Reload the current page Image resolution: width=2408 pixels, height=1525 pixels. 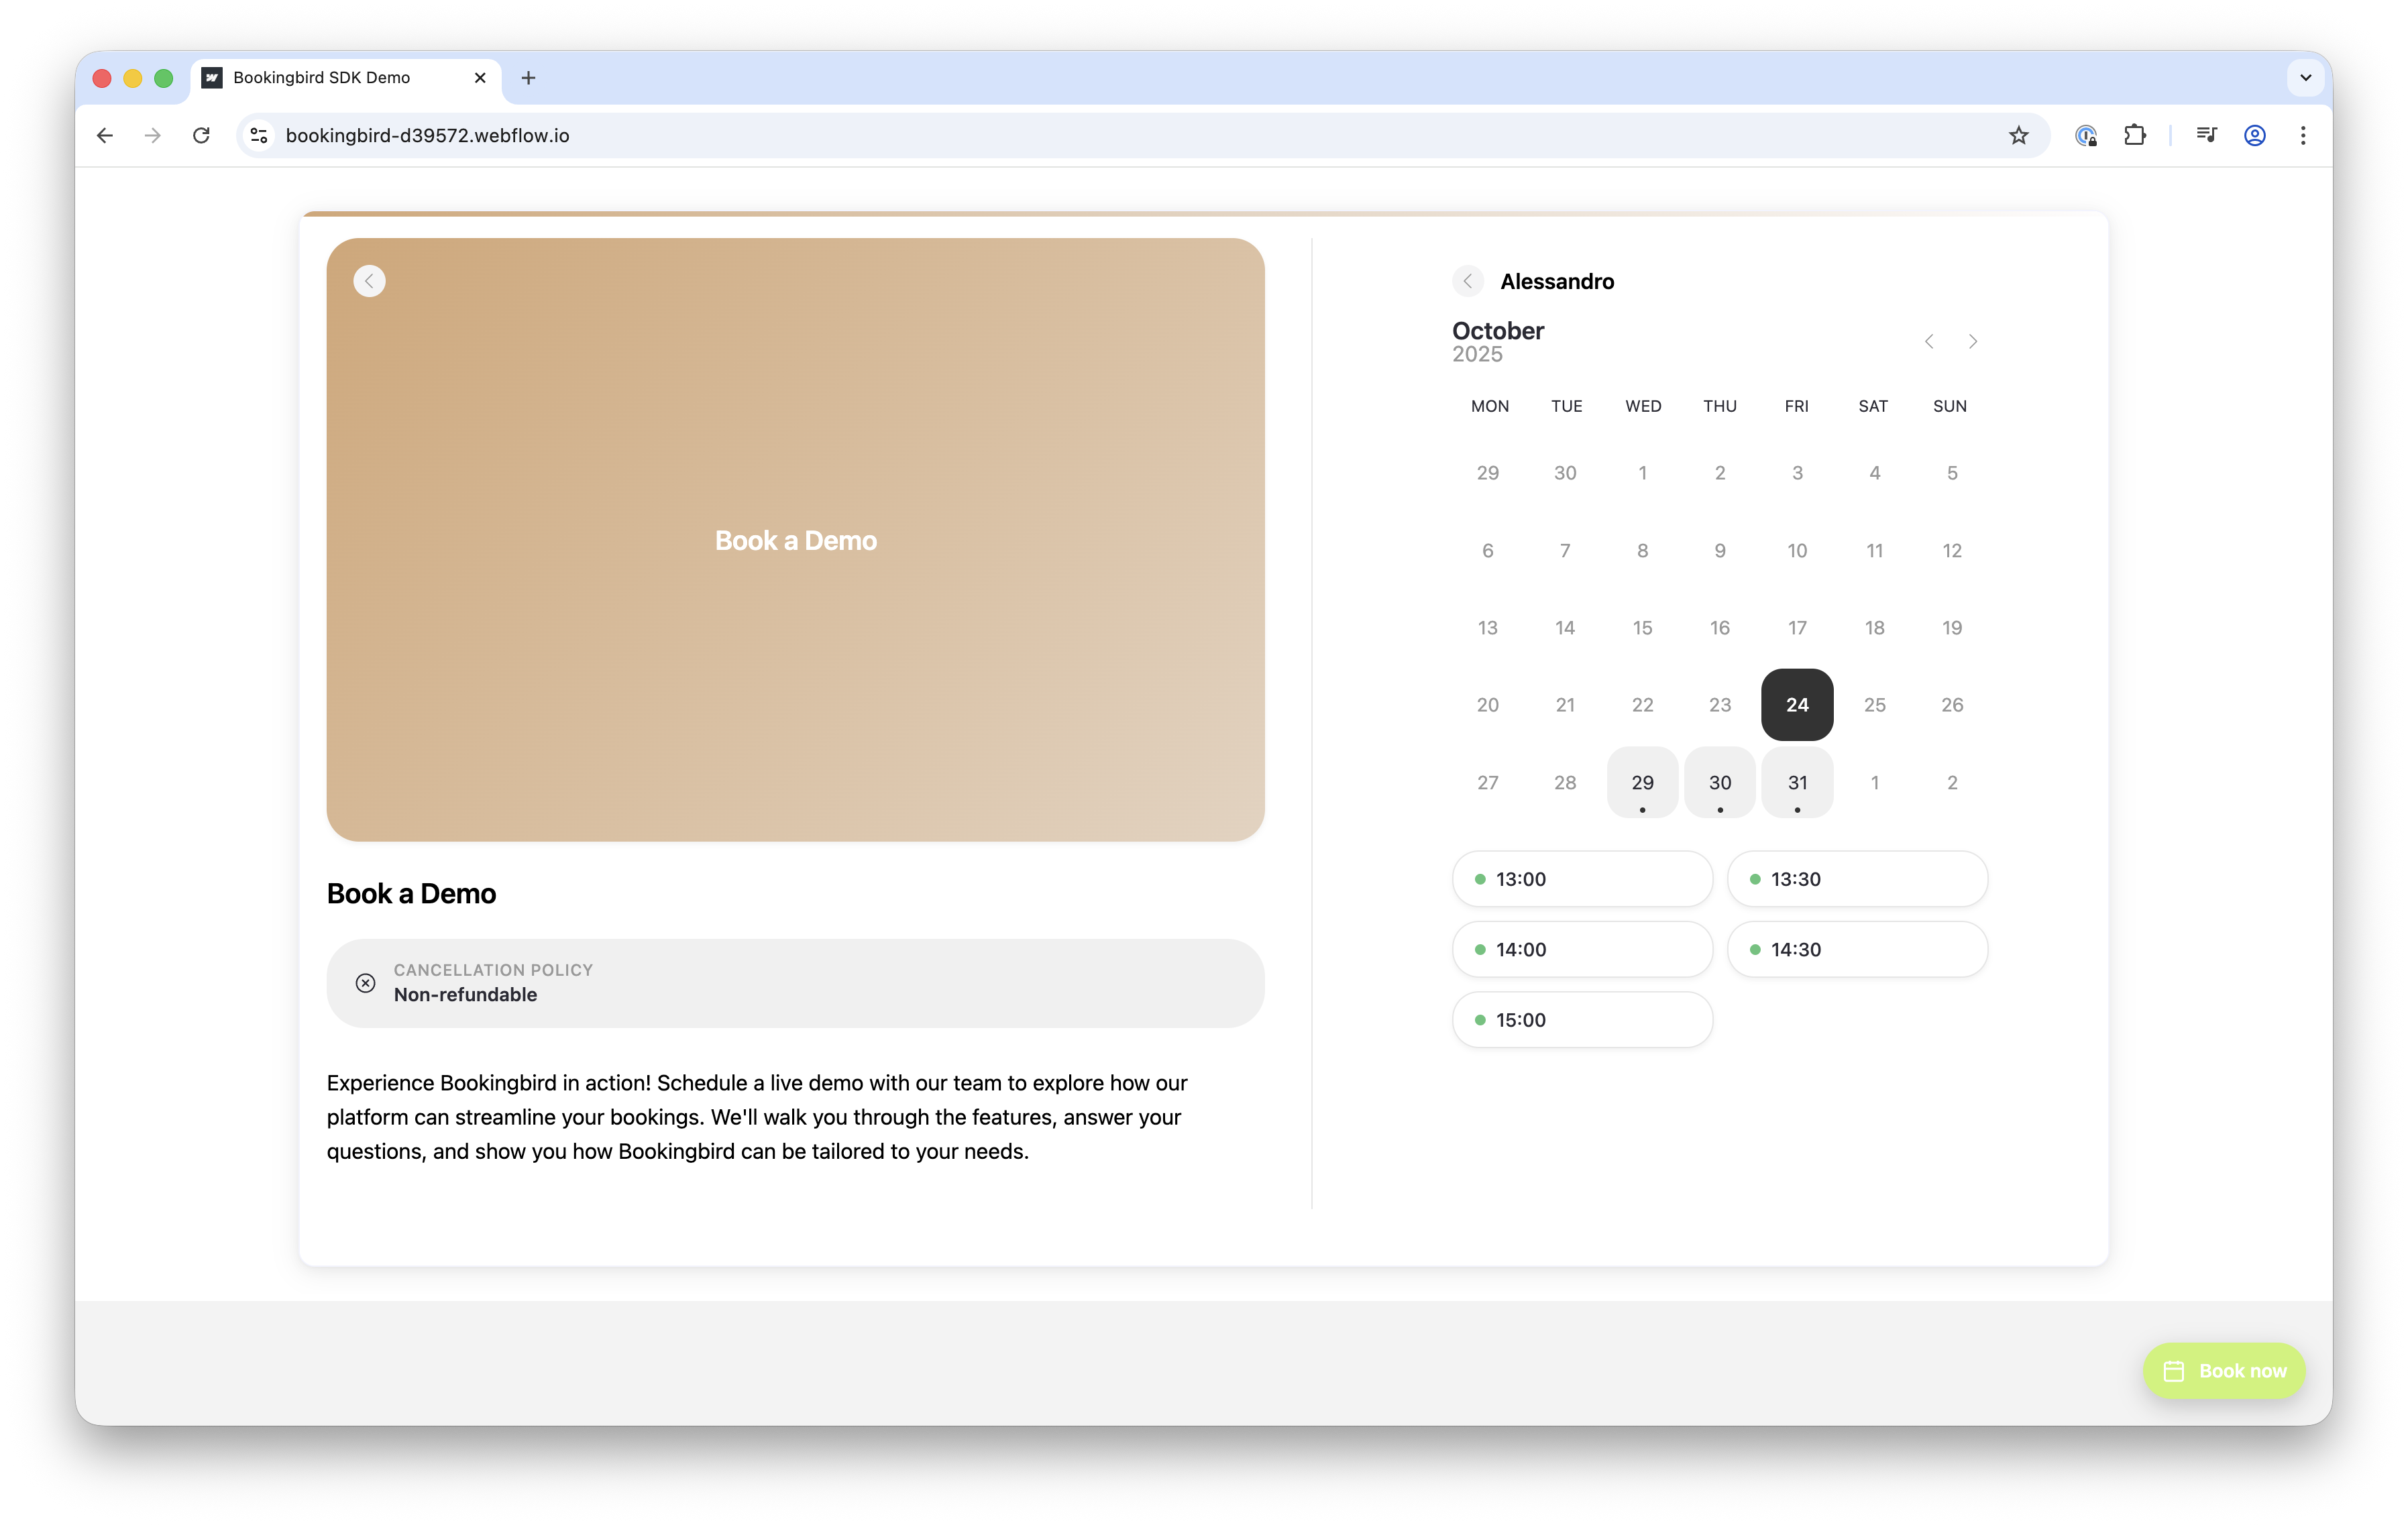tap(201, 136)
